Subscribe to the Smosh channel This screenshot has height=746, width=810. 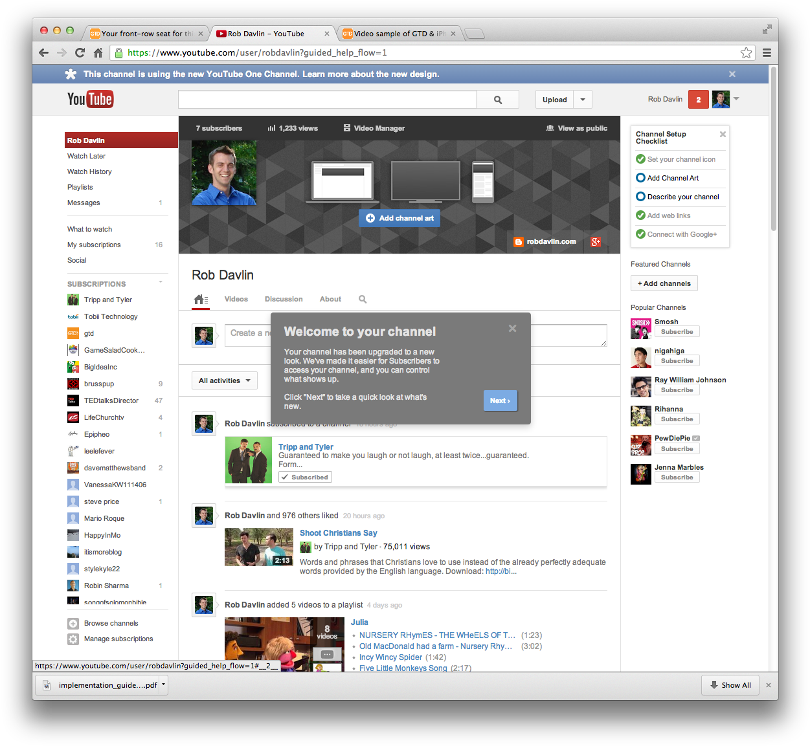point(677,332)
